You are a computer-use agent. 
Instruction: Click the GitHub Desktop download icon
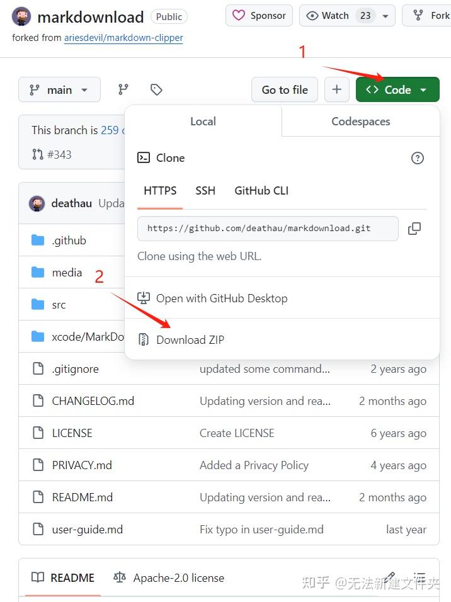coord(144,298)
